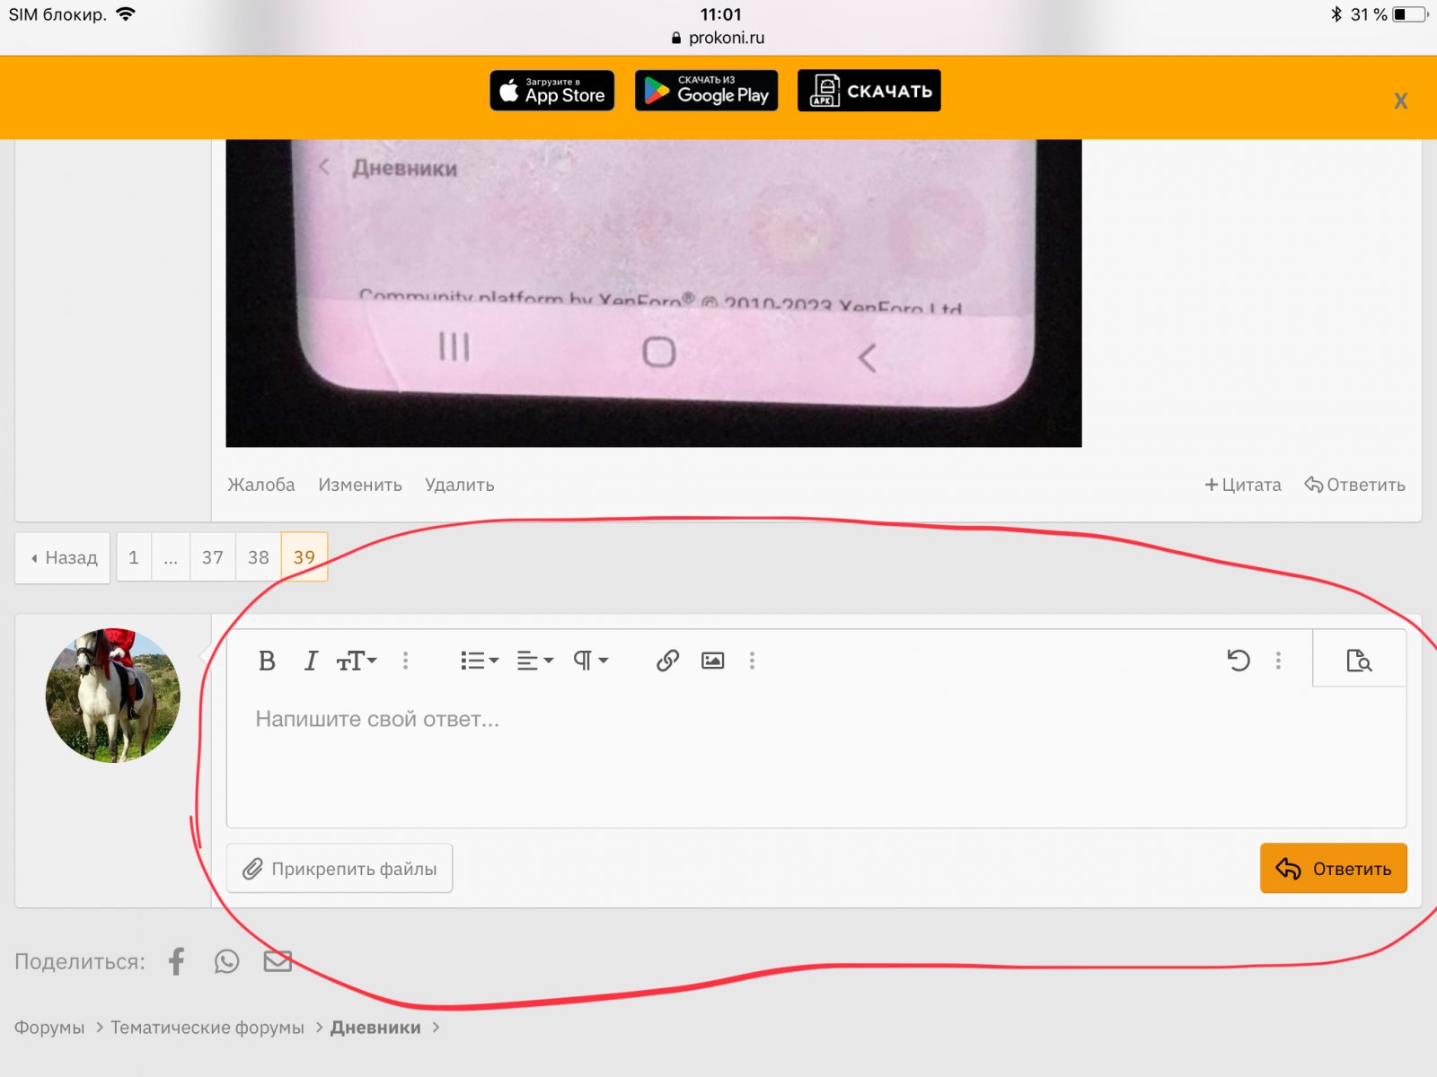Open the text alignment dropdown
The image size is (1437, 1077).
pyautogui.click(x=534, y=661)
